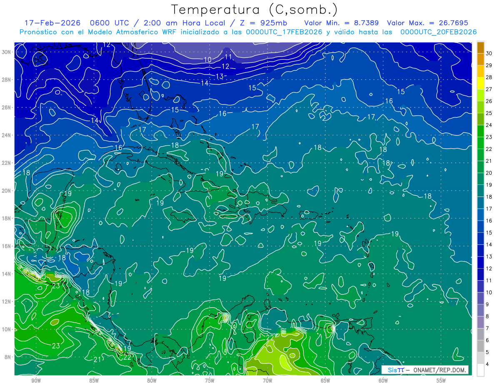Click the "75W" longitude axis label
Image resolution: width=500 pixels, height=386 pixels.
[210, 381]
